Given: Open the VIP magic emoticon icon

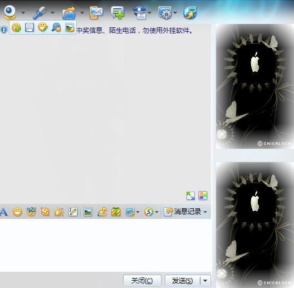Looking at the screenshot, I should tap(31, 212).
